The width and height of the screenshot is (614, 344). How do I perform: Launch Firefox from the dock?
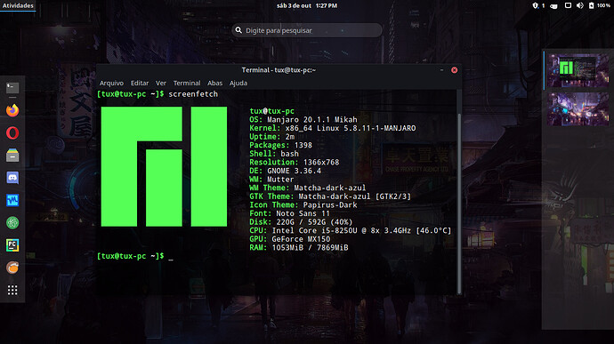(12, 110)
